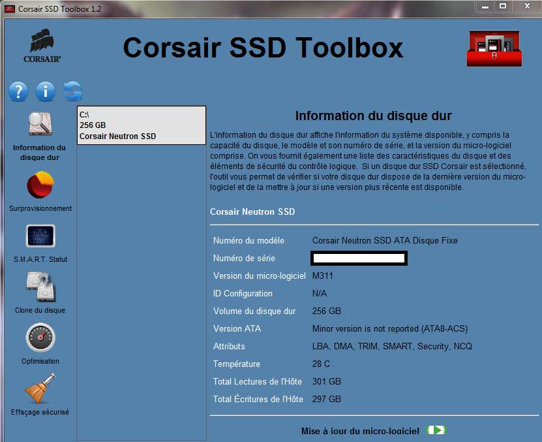Open Surprovisionnement pie chart icon
The image size is (542, 442).
tap(40, 185)
